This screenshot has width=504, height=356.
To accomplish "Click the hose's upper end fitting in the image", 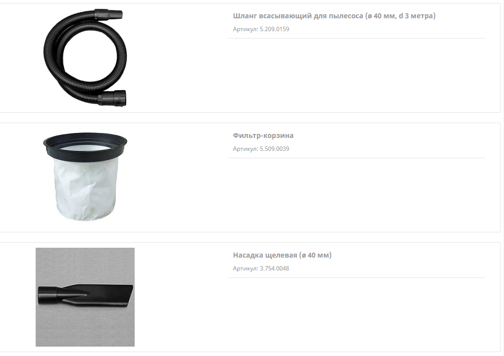I will coord(109,14).
